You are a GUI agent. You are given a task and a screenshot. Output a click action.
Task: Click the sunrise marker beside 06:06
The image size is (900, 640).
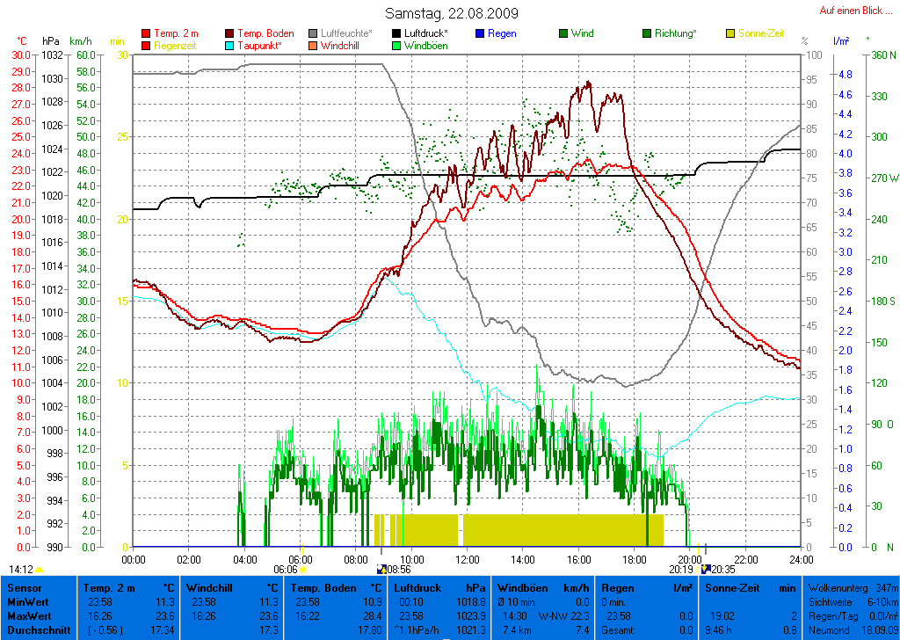click(x=303, y=570)
